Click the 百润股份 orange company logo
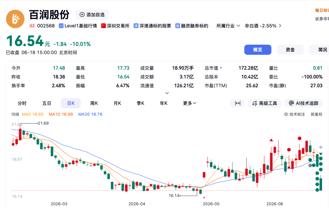 (15, 19)
